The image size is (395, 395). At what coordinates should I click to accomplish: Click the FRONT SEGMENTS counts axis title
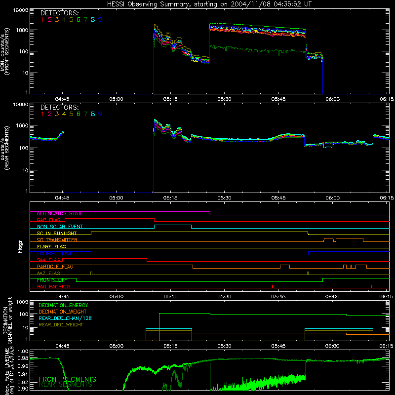click(x=5, y=52)
